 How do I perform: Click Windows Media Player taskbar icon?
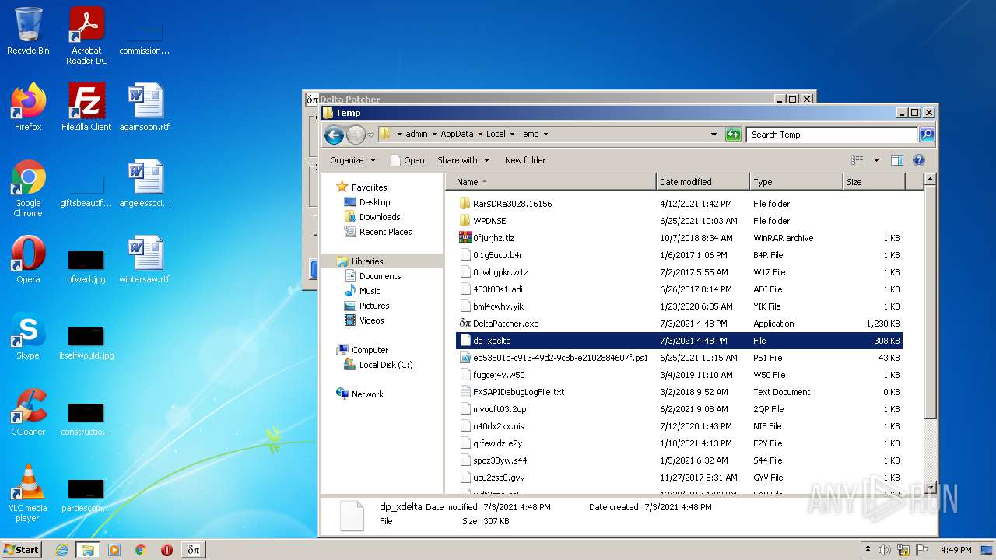pyautogui.click(x=114, y=550)
